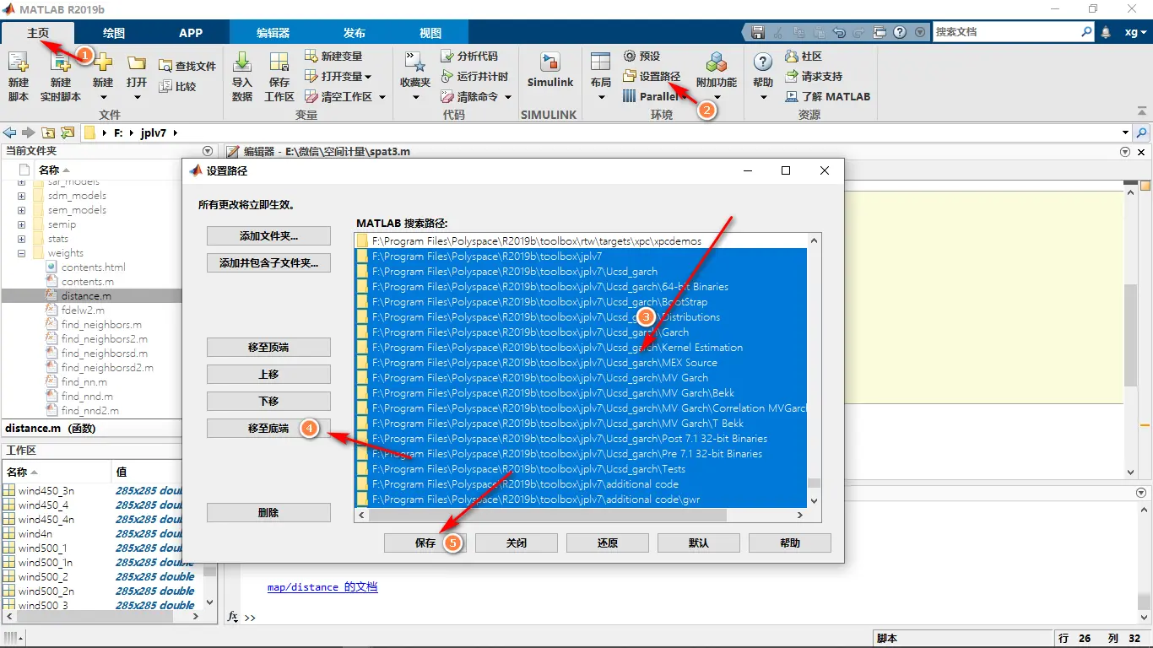The image size is (1153, 648).
Task: Click the Save Workspace (保存工作区) icon
Action: [279, 62]
